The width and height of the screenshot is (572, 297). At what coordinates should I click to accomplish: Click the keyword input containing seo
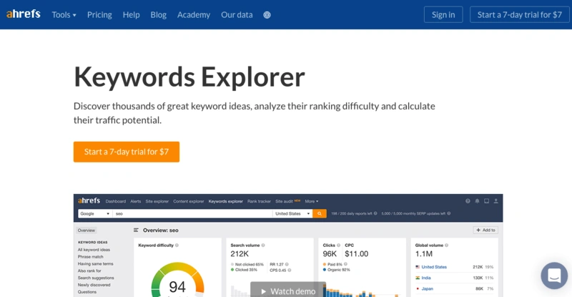click(192, 213)
